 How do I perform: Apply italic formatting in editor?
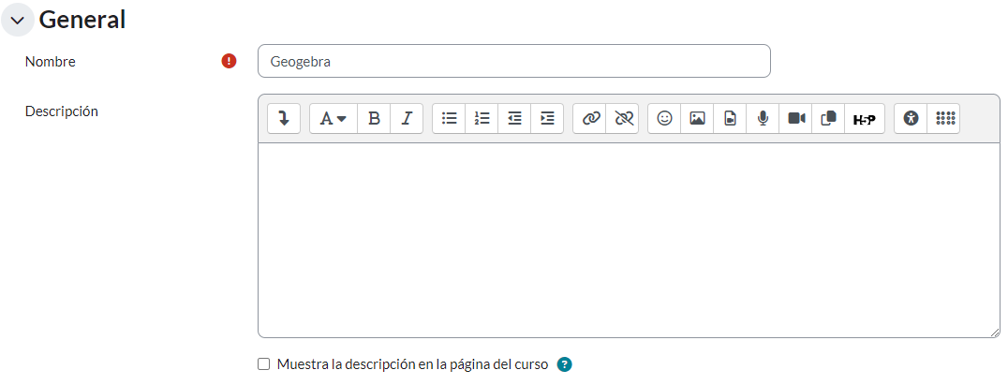pyautogui.click(x=407, y=119)
